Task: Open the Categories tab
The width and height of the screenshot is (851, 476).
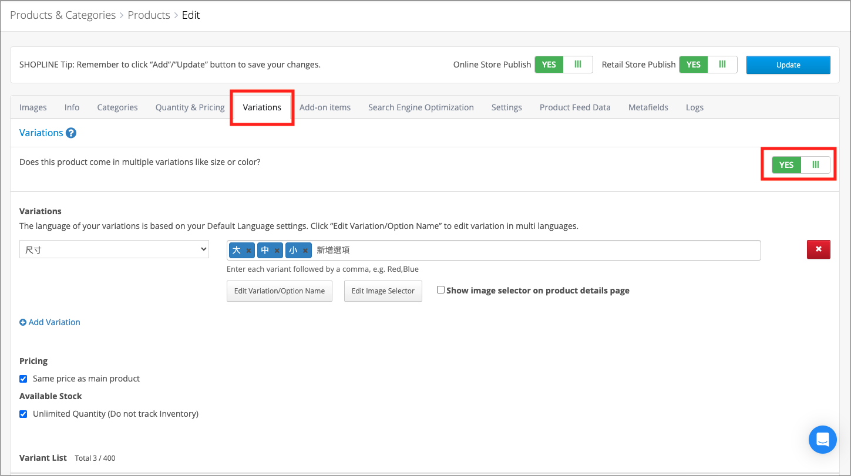Action: pyautogui.click(x=117, y=107)
